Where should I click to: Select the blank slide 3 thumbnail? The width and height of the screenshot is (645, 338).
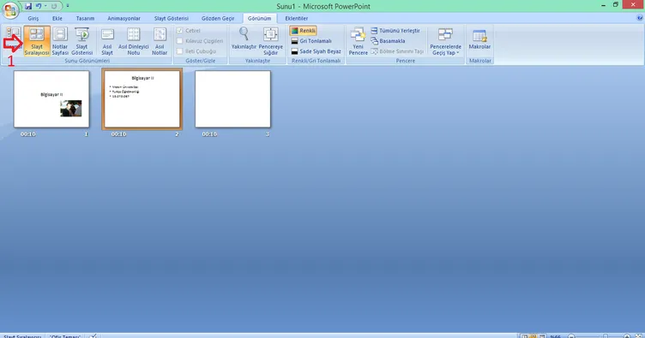tap(232, 99)
